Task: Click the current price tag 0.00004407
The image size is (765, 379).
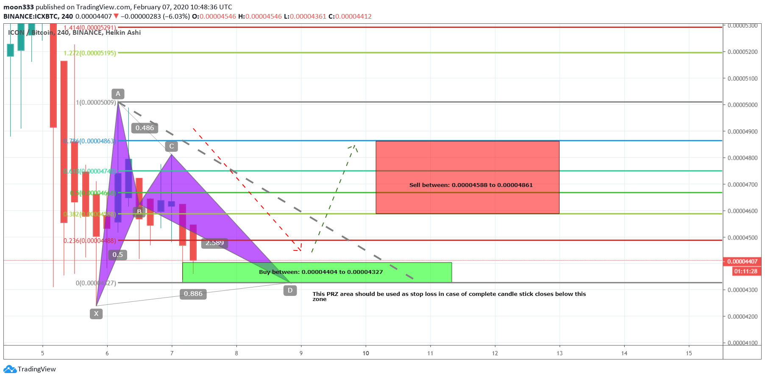Action: click(742, 262)
